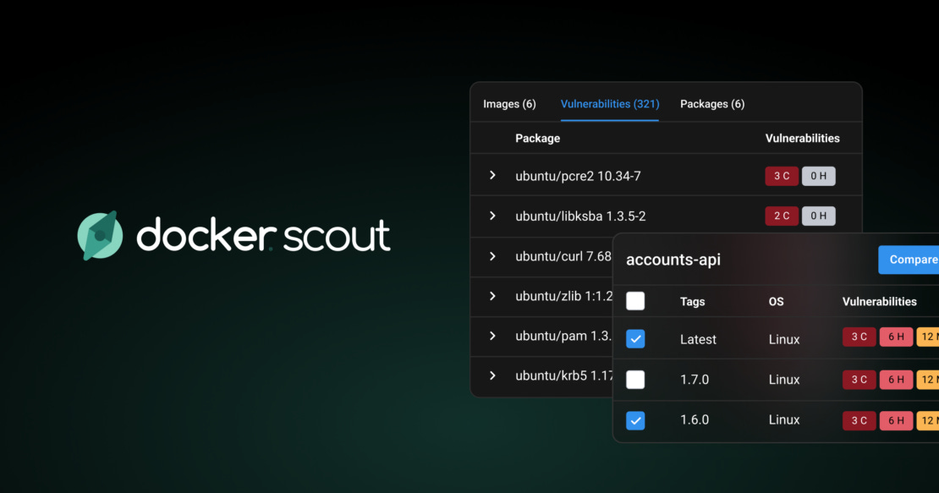Expand details for ubuntu/zlib

(x=494, y=297)
